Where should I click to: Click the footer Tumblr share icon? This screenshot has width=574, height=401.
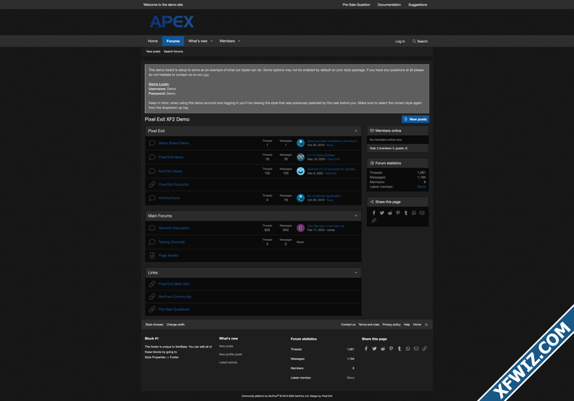(x=399, y=349)
